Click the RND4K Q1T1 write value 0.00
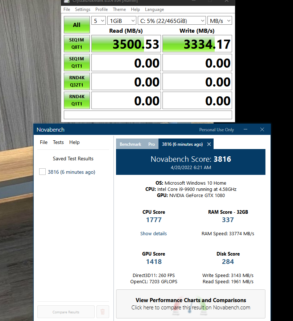 click(197, 100)
